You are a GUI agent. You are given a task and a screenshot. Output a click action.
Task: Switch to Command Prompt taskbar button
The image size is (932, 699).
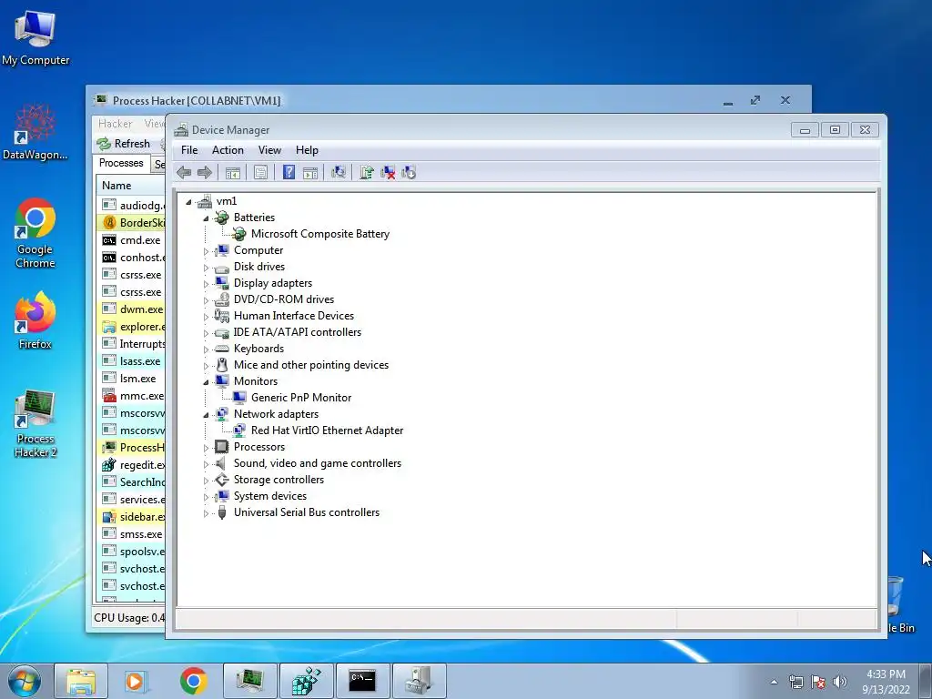[x=362, y=681]
